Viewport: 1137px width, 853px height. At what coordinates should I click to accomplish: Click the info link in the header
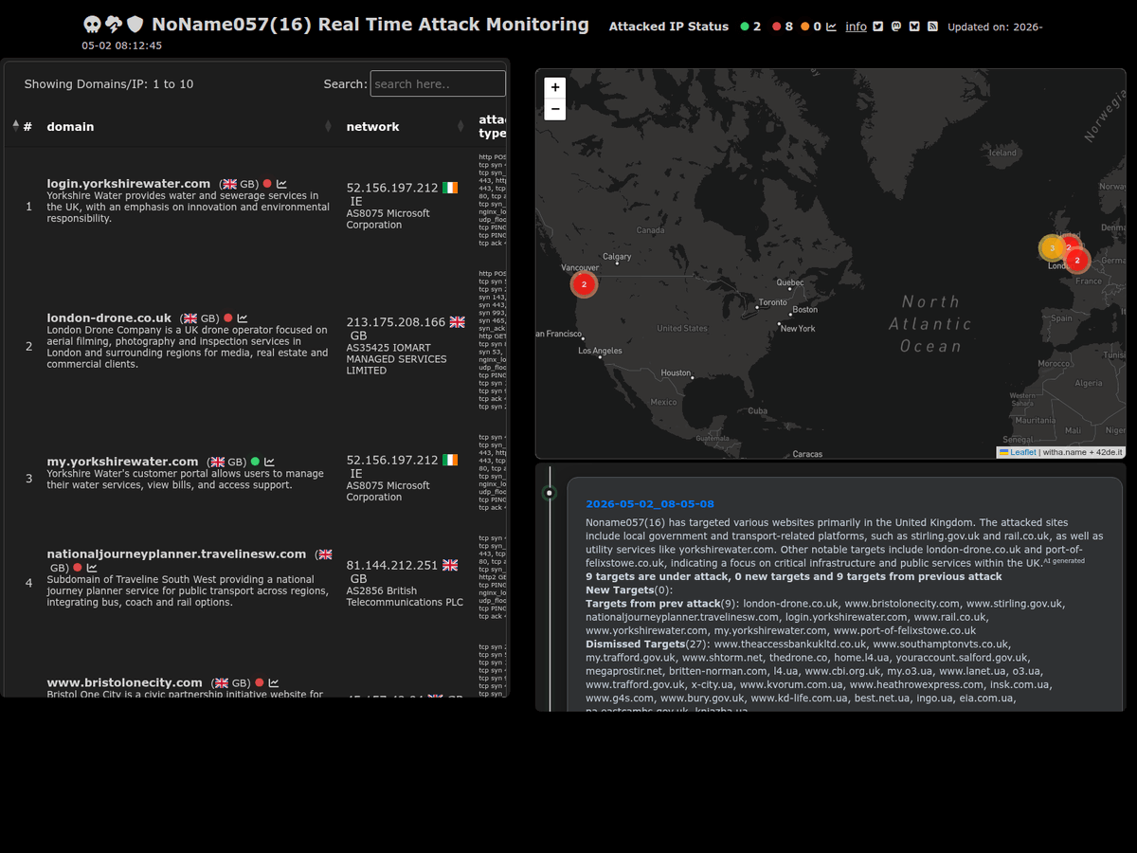click(x=857, y=27)
